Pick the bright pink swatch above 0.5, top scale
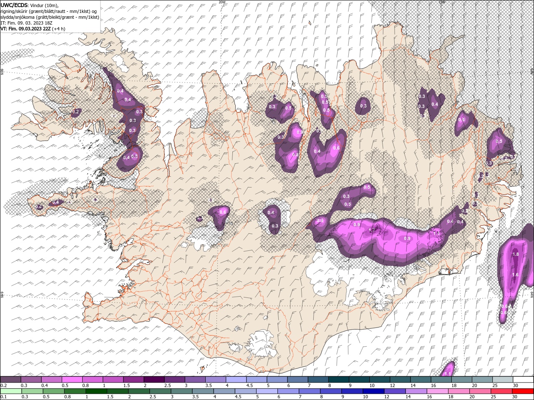 pos(72,380)
